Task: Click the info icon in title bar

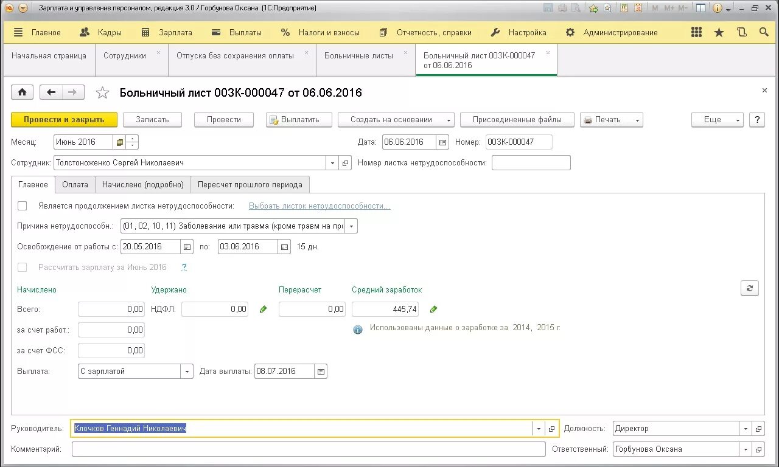Action: point(717,8)
